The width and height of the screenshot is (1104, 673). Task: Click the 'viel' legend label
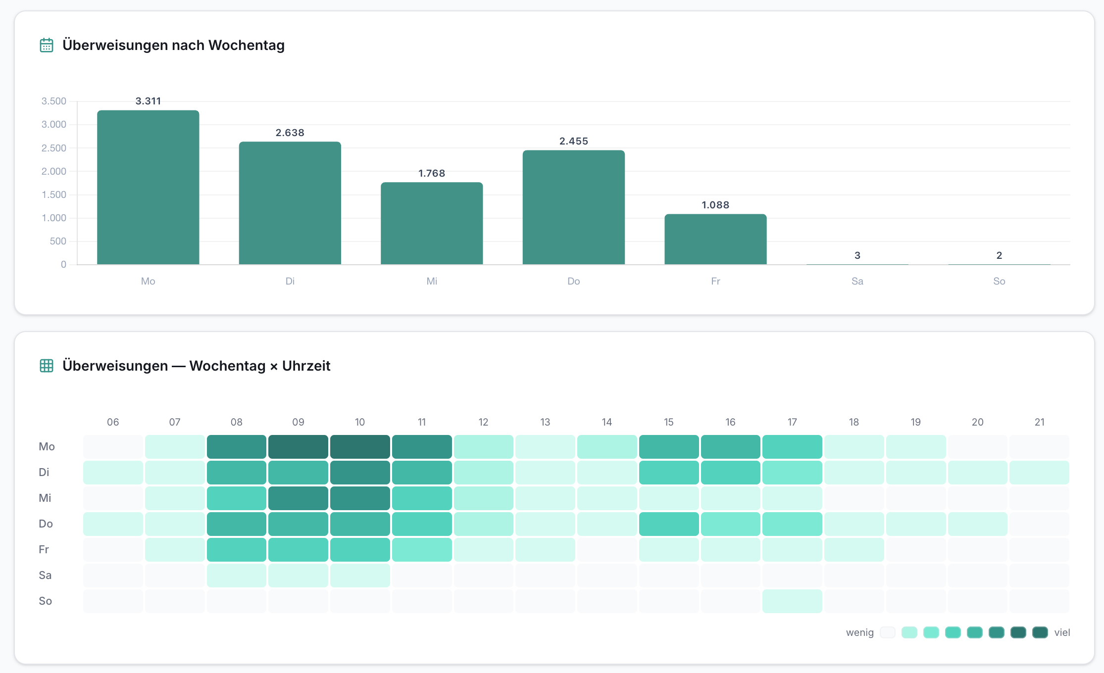tap(1062, 632)
